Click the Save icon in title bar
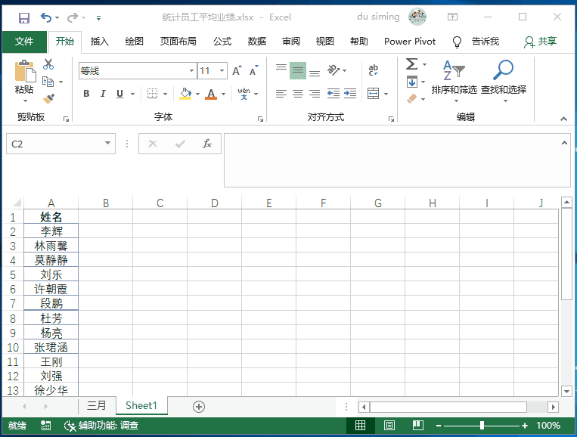 pyautogui.click(x=23, y=17)
